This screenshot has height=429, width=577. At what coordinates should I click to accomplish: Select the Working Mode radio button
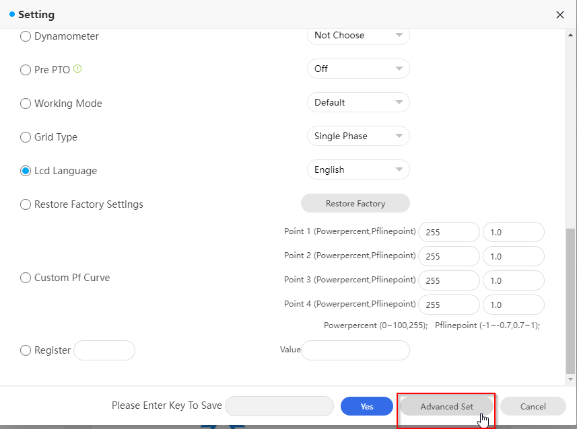coord(26,104)
